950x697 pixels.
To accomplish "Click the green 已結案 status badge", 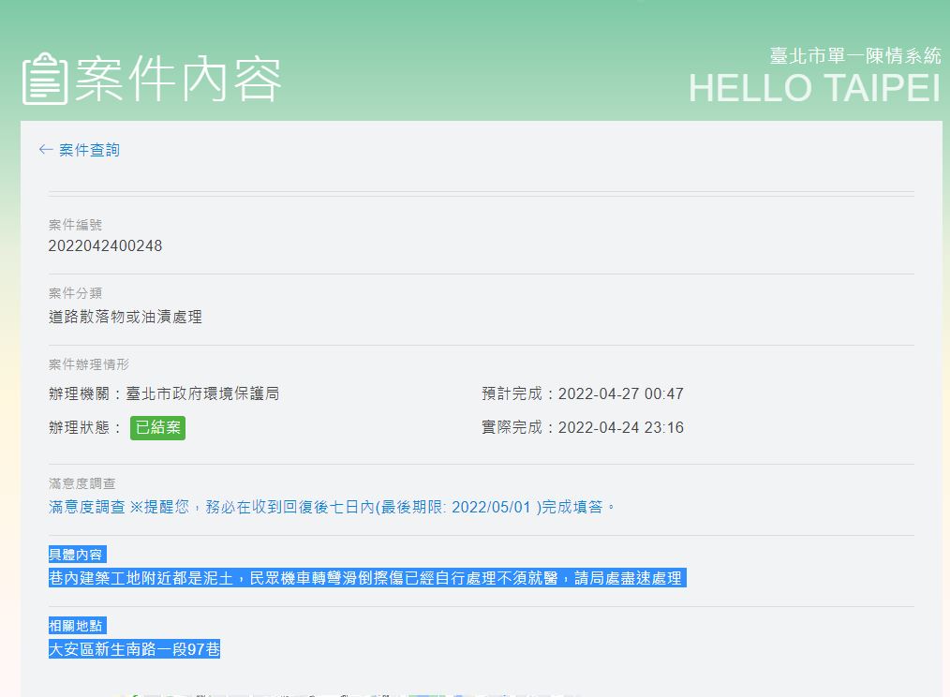I will coord(157,428).
